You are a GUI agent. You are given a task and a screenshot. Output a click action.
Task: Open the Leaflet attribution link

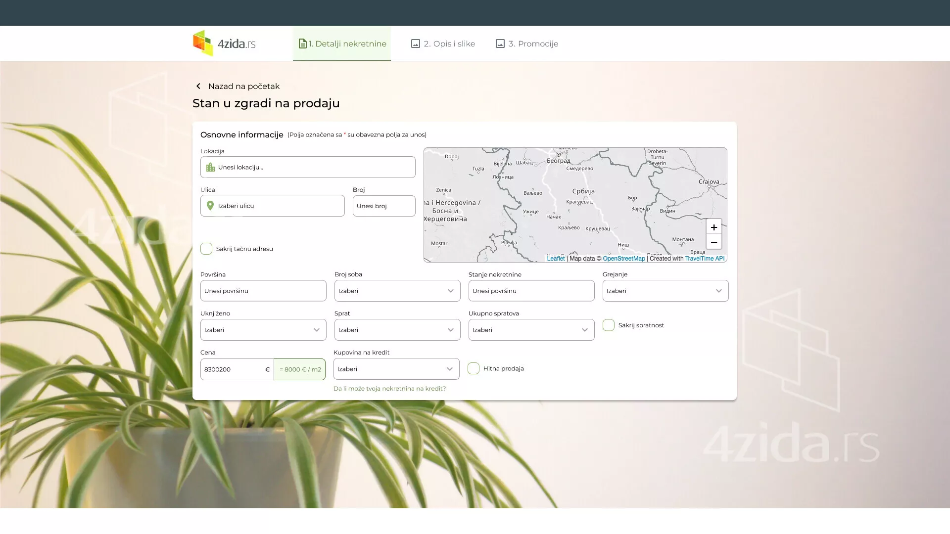(556, 259)
